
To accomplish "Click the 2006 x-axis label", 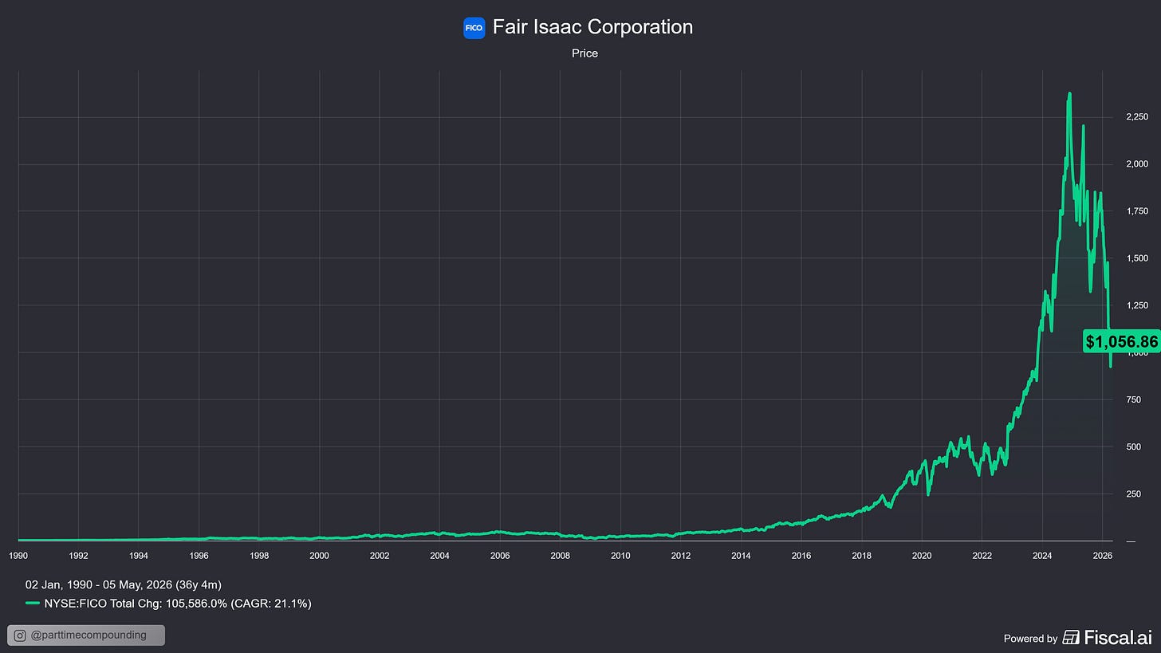I will (500, 555).
